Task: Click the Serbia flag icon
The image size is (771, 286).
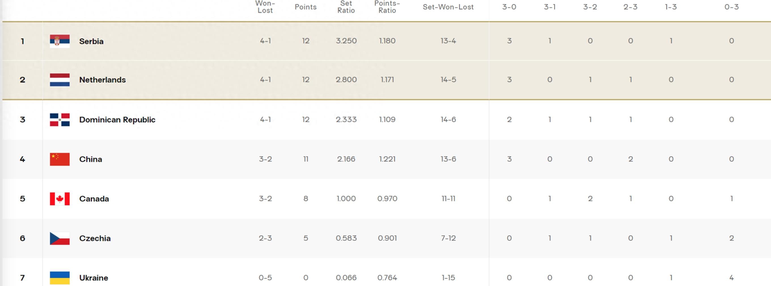Action: [x=60, y=41]
